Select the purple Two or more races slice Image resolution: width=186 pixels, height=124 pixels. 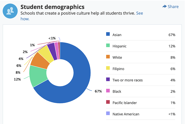tap(51, 48)
